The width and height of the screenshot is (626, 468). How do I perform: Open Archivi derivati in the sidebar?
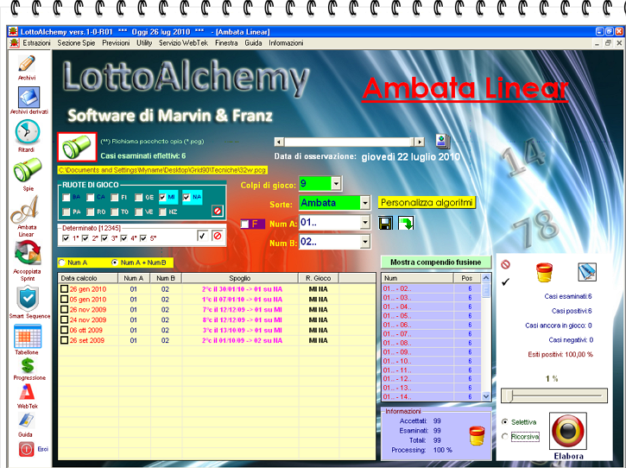[28, 97]
